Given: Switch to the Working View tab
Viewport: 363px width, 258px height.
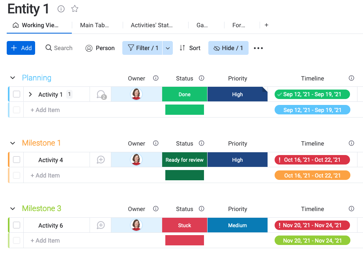Looking at the screenshot, I should coord(39,25).
